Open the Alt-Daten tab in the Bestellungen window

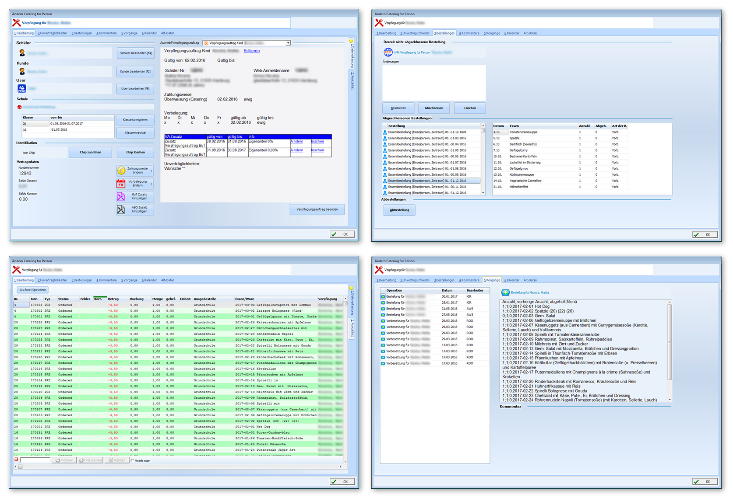click(x=530, y=33)
